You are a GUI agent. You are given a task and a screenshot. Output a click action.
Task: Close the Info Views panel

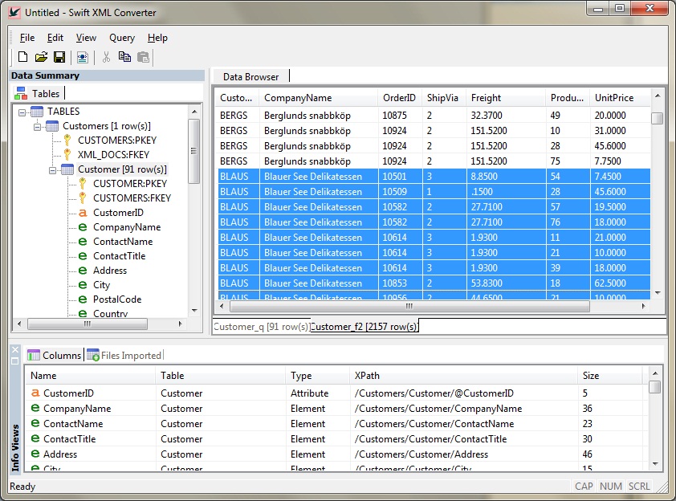(x=15, y=350)
